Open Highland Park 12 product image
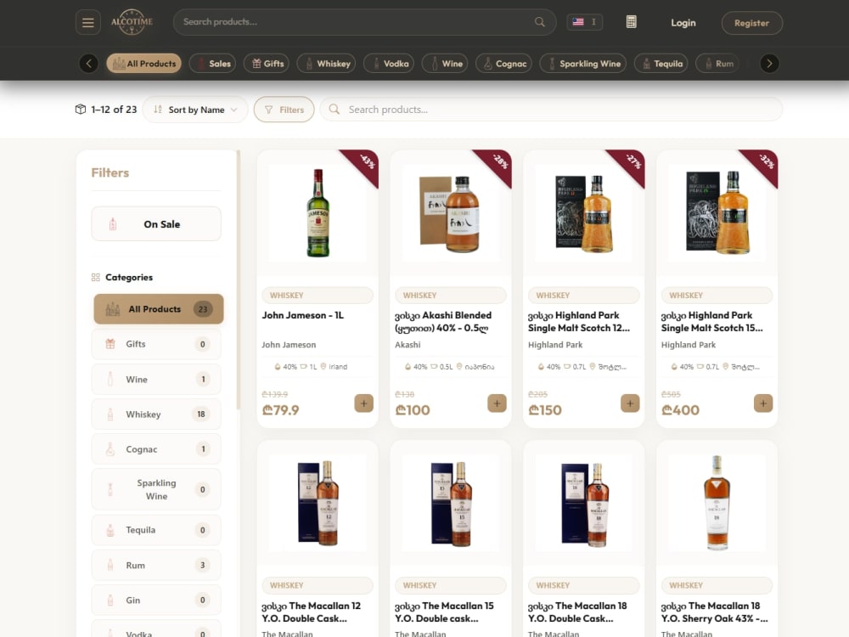This screenshot has width=849, height=637. tap(584, 213)
